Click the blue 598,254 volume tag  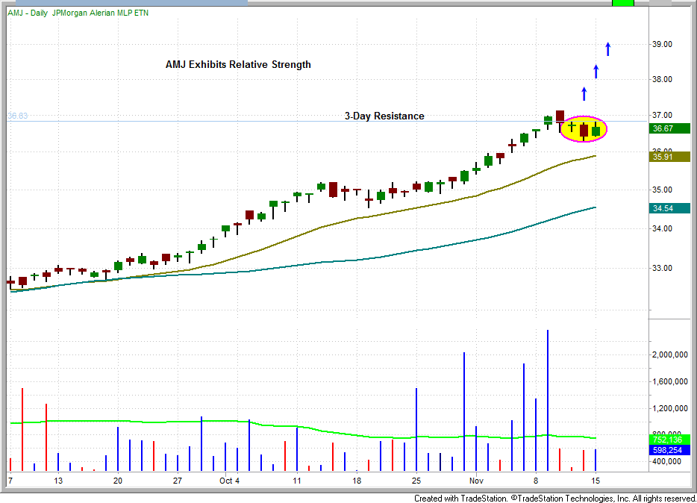pos(669,450)
